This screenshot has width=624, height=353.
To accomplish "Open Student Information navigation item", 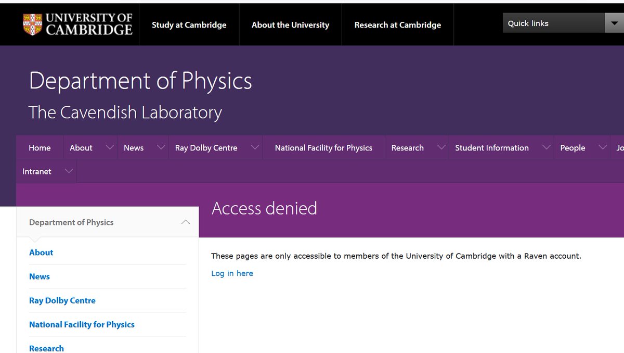I will point(492,148).
